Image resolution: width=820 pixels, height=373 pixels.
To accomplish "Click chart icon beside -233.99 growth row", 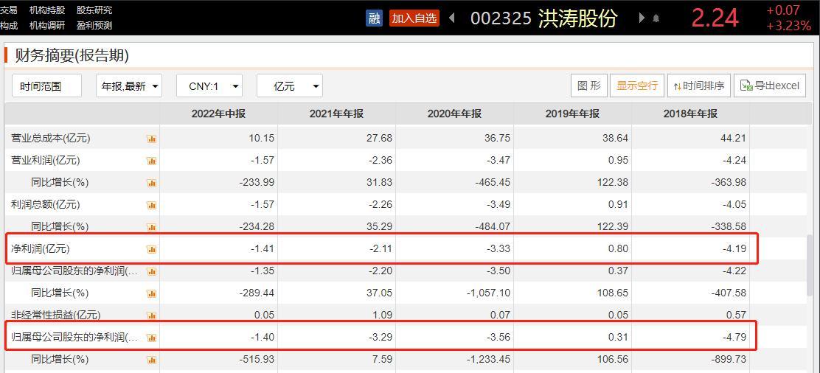I will 152,183.
